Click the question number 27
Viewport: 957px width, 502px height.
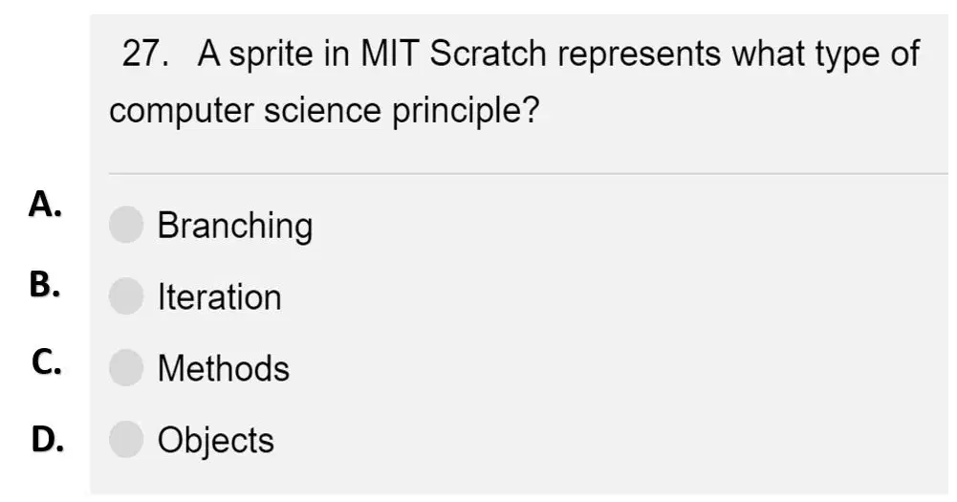pyautogui.click(x=146, y=54)
